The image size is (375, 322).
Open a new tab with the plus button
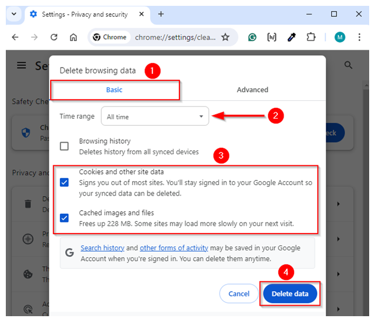pyautogui.click(x=161, y=14)
